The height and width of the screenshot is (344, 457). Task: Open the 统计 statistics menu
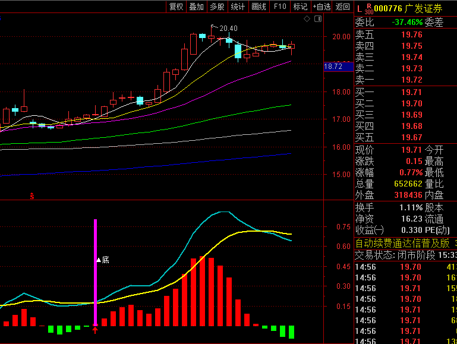coord(238,7)
